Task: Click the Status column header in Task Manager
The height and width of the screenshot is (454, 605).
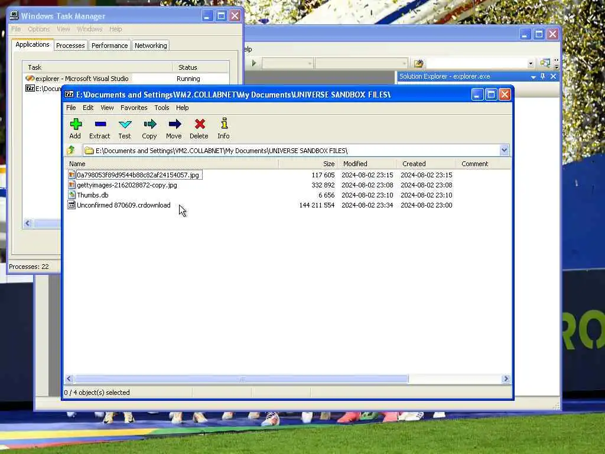Action: coord(201,67)
